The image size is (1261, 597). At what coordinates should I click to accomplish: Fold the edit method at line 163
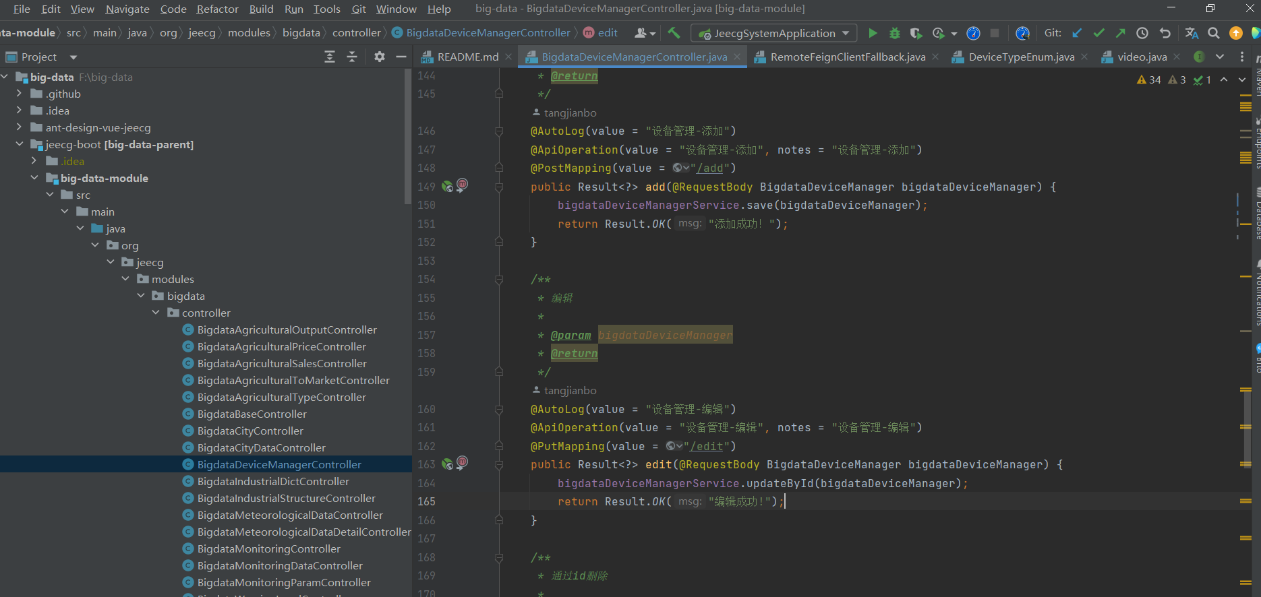coord(499,464)
